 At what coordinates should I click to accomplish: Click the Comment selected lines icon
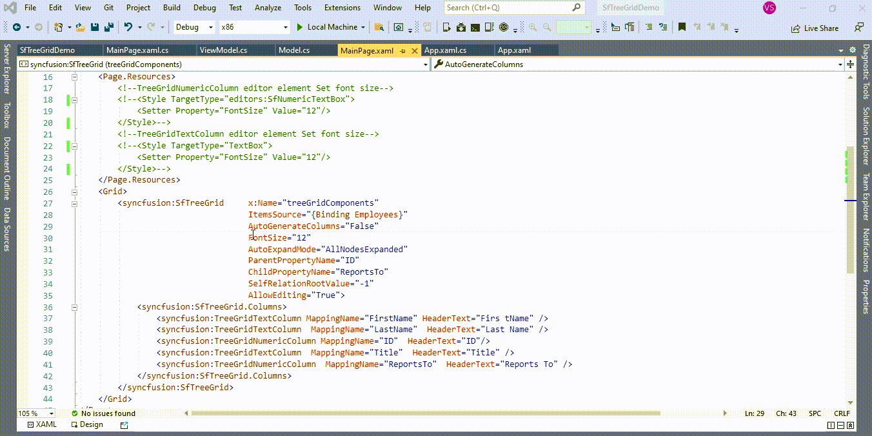[x=648, y=27]
